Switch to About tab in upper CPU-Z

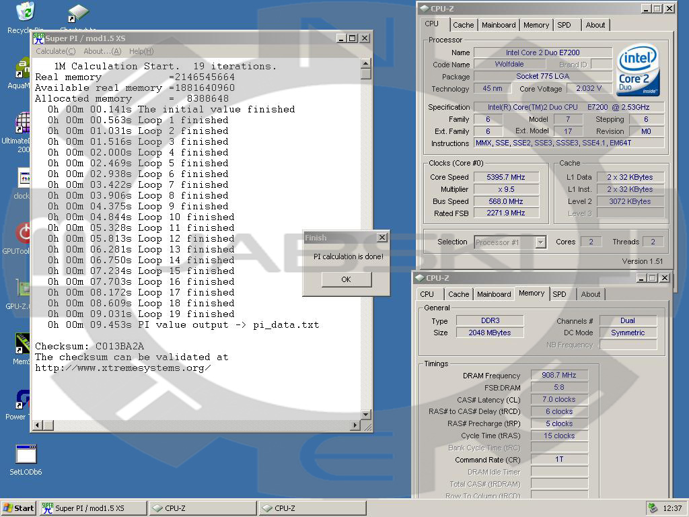(595, 25)
